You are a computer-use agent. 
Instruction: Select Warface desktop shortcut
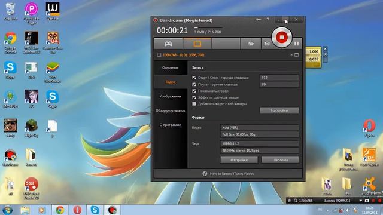53,11
